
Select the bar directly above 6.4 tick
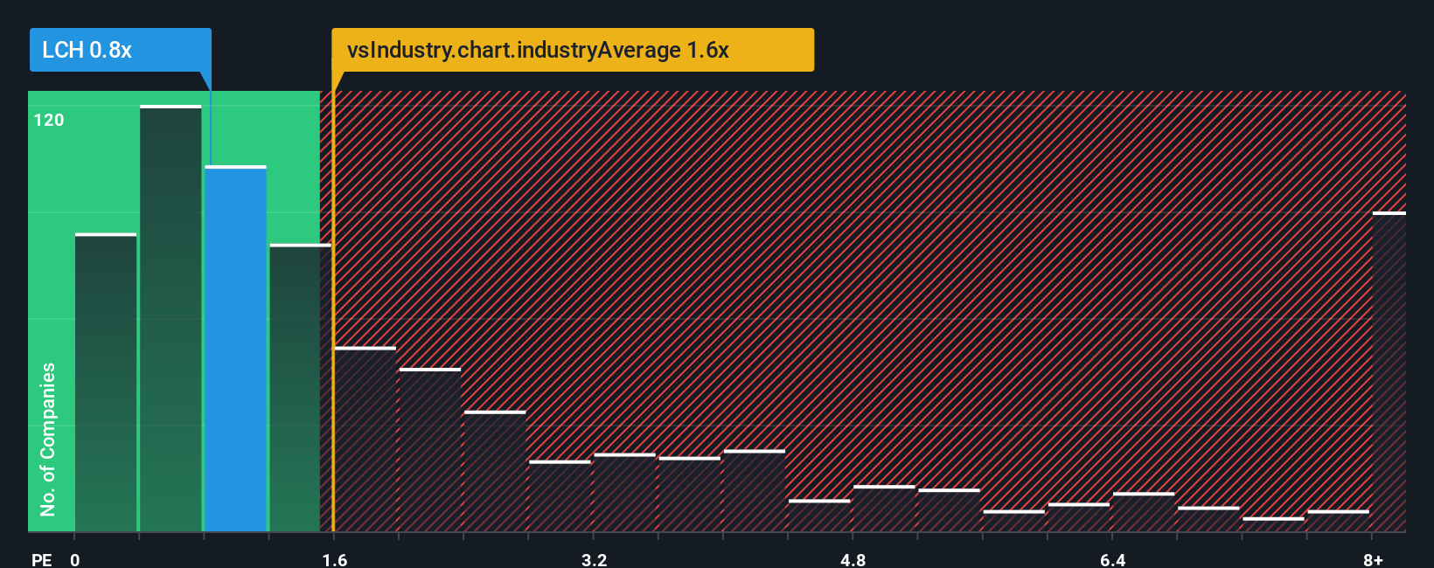[x=1144, y=511]
